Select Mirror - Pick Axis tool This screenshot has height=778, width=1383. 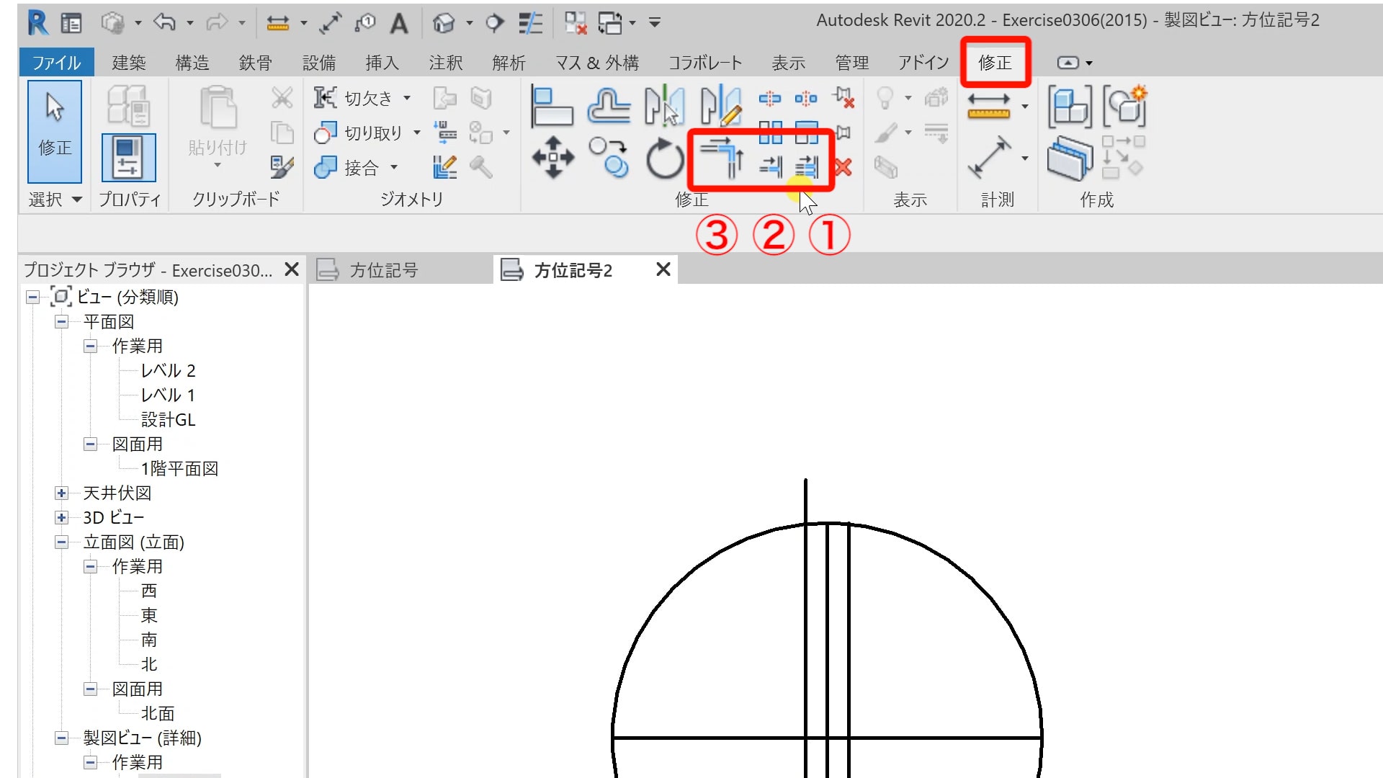(664, 105)
